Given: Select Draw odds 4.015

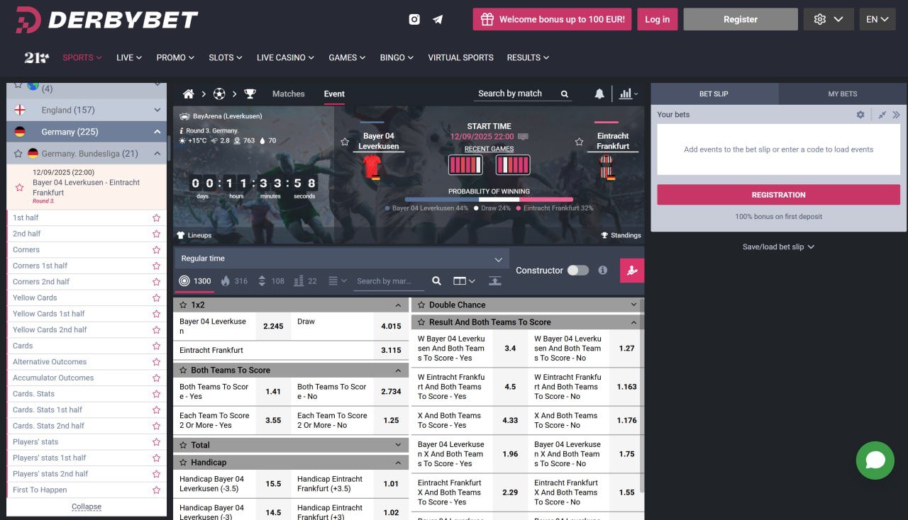Looking at the screenshot, I should pyautogui.click(x=391, y=327).
